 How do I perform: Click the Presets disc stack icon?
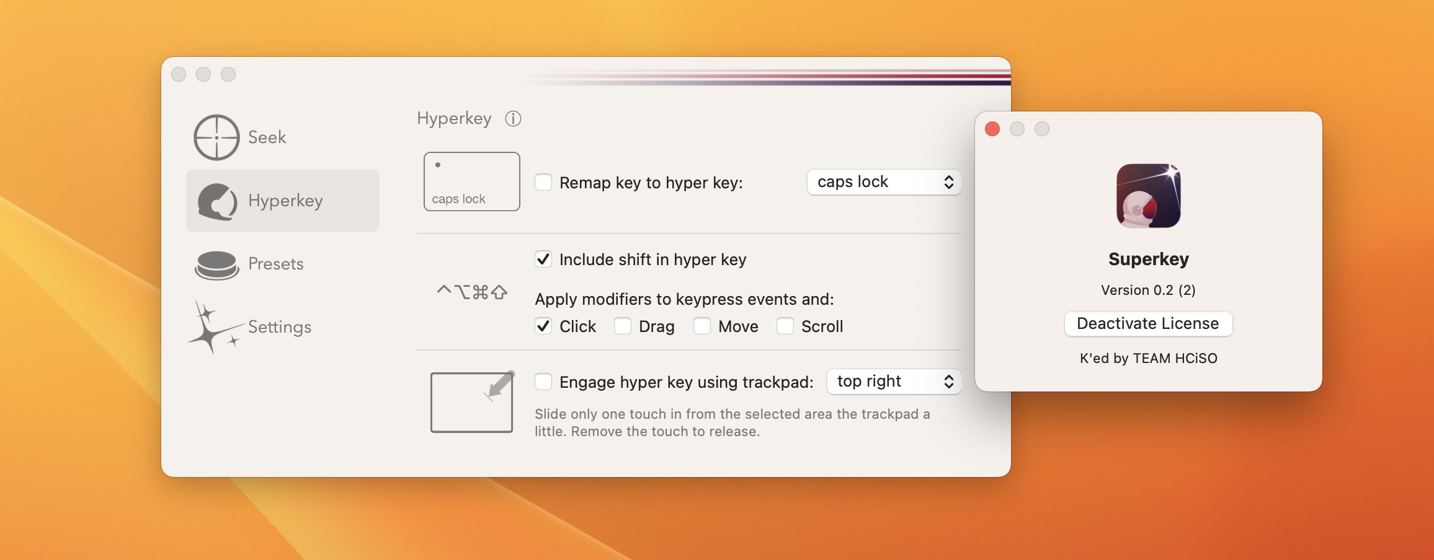216,265
